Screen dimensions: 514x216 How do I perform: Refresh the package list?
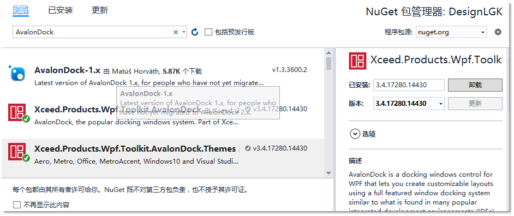click(195, 32)
